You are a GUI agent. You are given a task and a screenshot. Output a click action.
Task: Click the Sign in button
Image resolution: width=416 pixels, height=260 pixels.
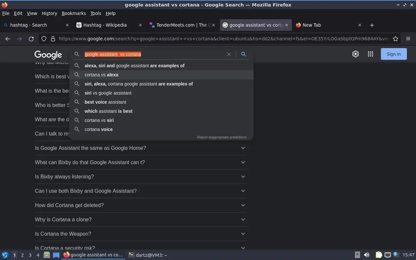(394, 54)
